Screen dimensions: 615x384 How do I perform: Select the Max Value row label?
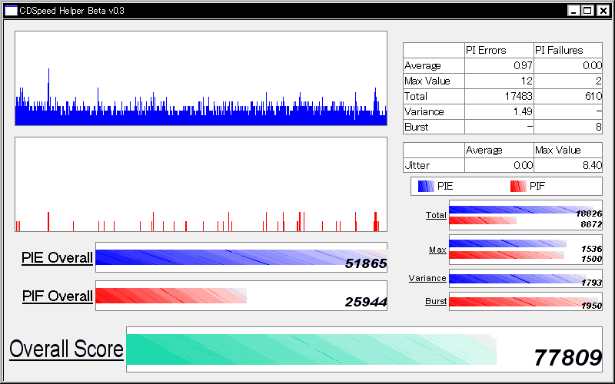coord(434,81)
